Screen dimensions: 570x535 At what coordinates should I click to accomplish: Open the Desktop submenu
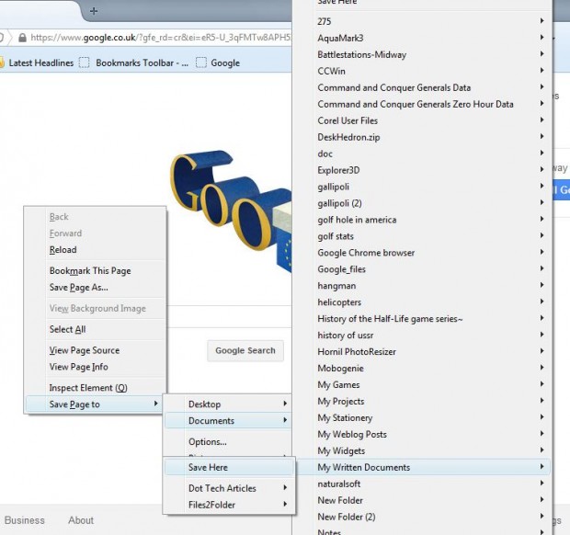[x=228, y=404]
